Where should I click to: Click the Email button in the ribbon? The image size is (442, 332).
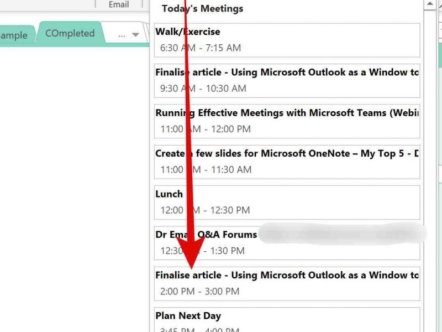[119, 4]
